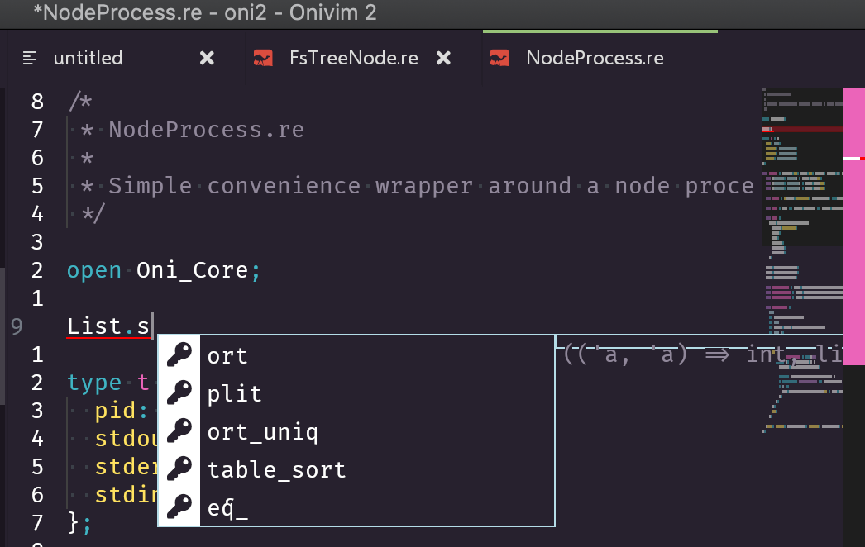Click the ReasonML camel icon on FsTreeNode.re tab
The image size is (865, 547).
[265, 58]
